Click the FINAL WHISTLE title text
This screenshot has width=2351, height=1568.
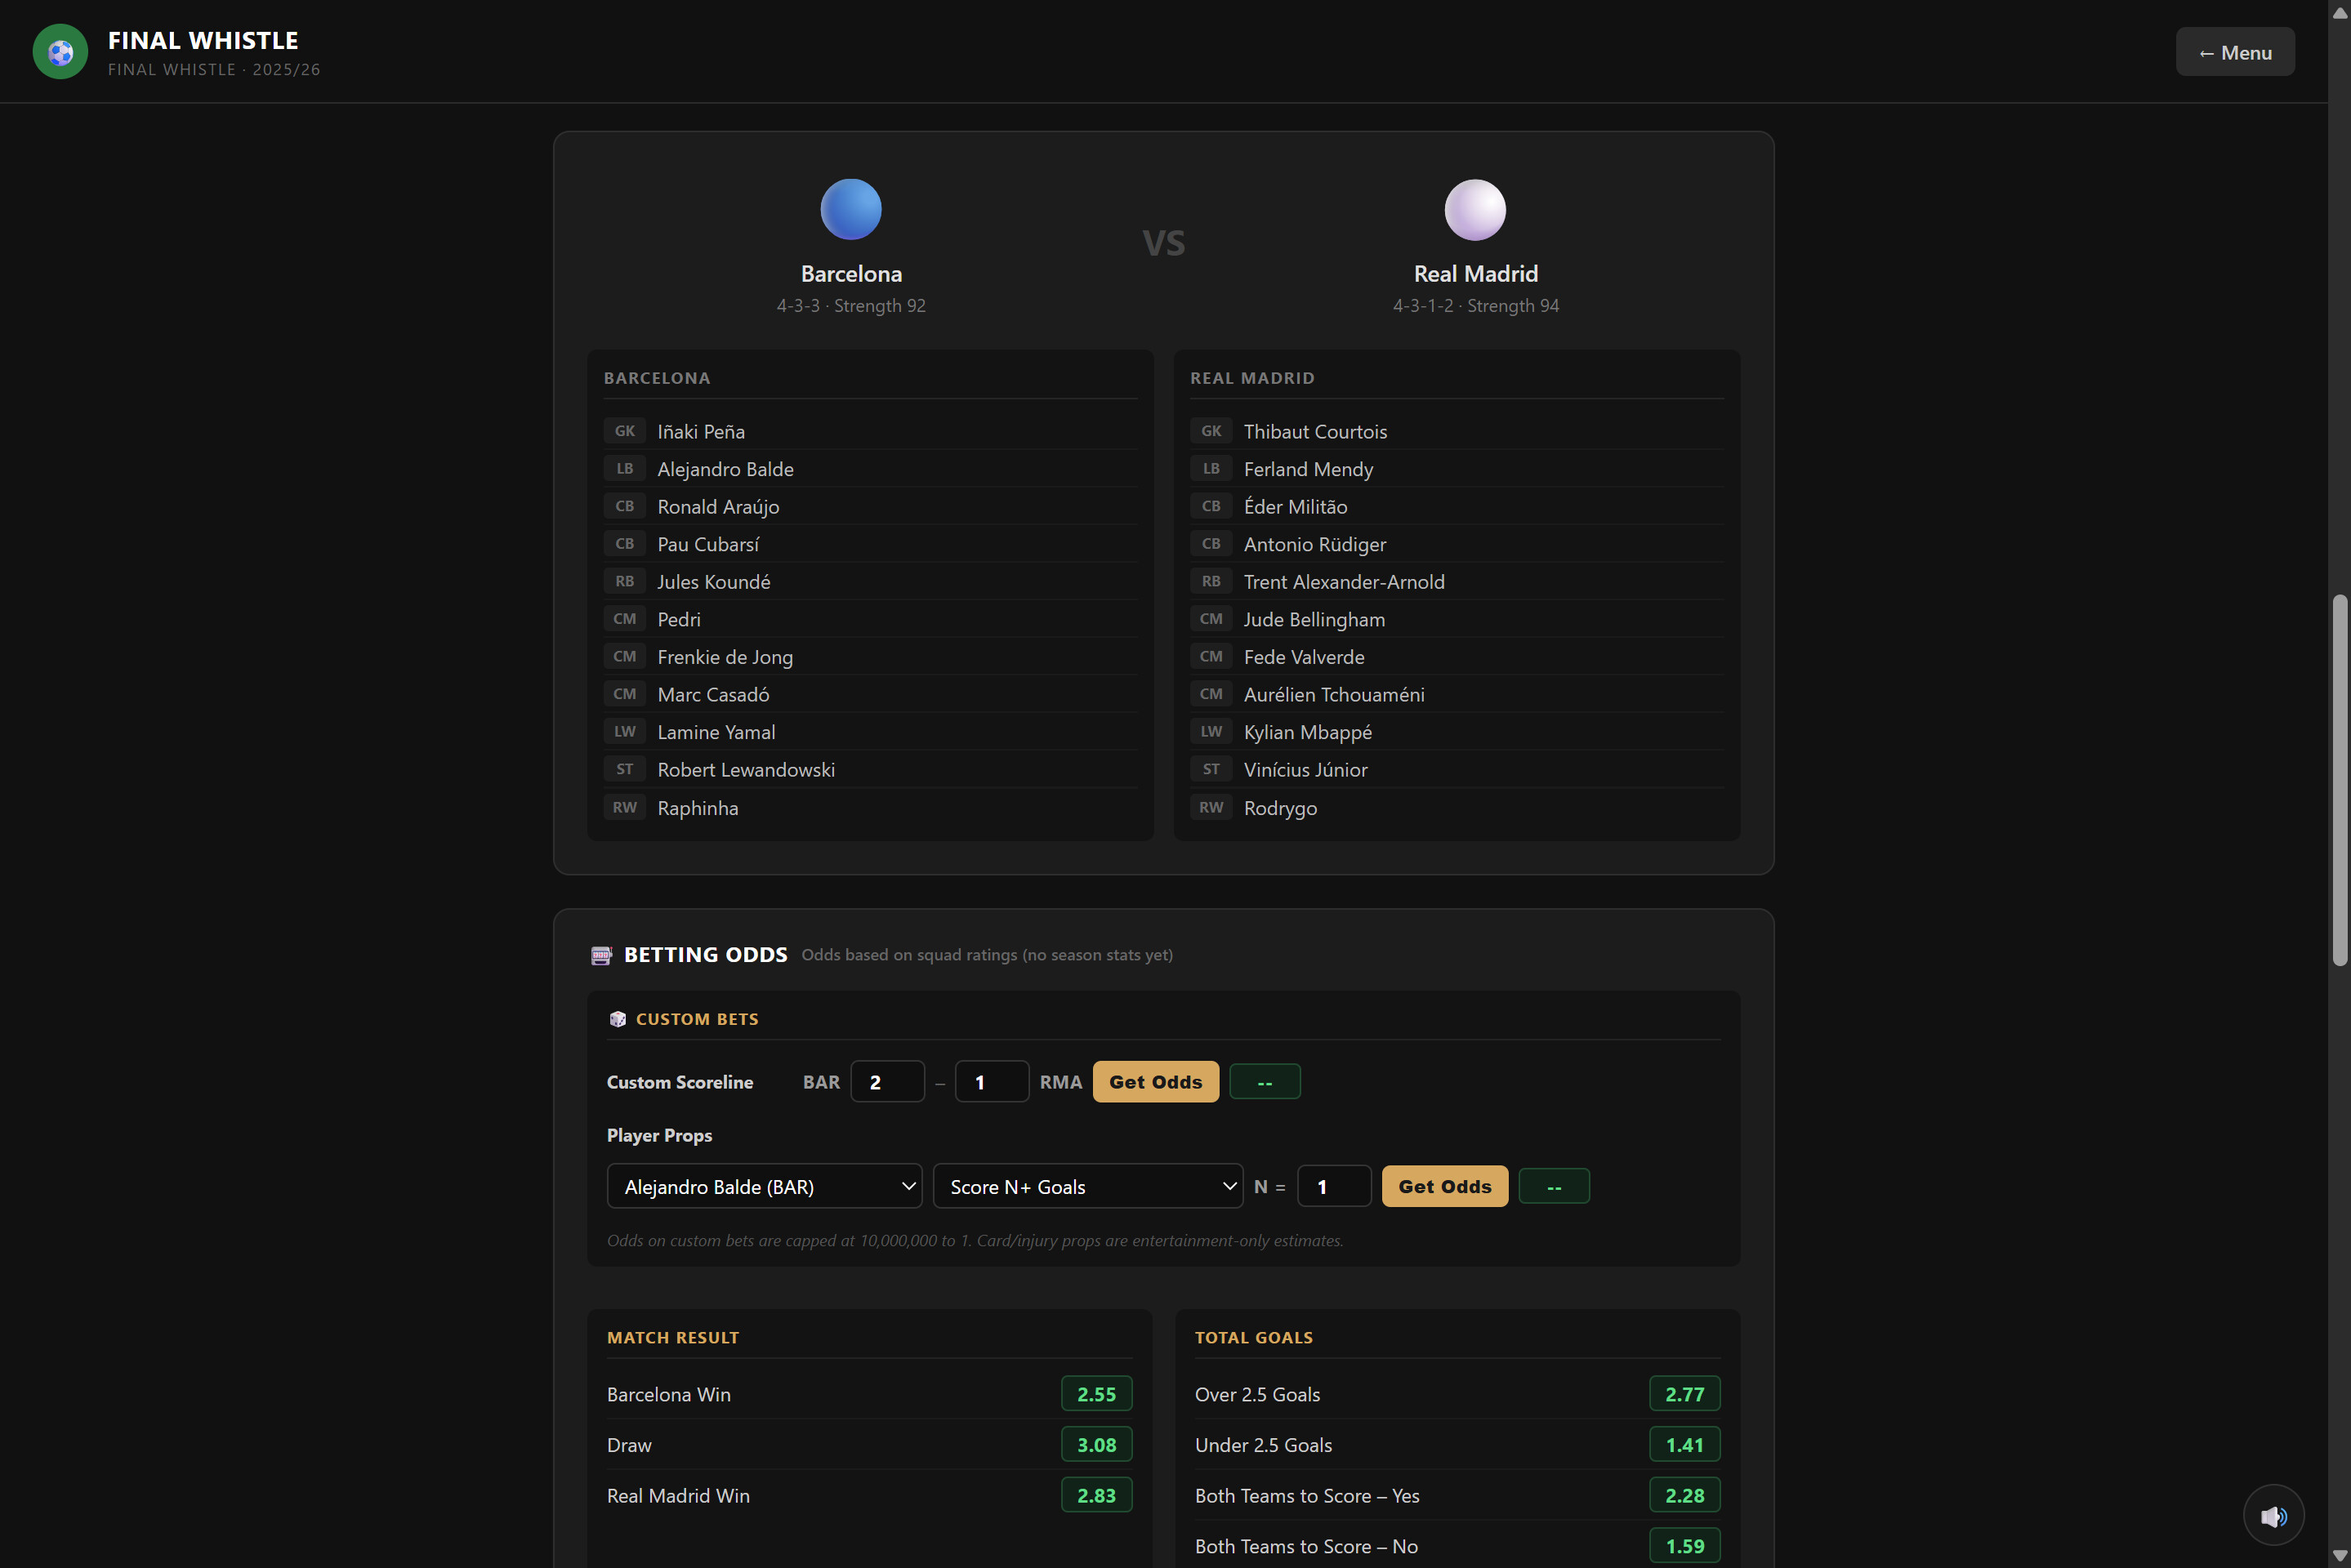203,40
